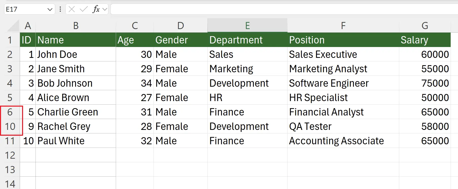Select cell containing Charlie Green

tap(75, 112)
